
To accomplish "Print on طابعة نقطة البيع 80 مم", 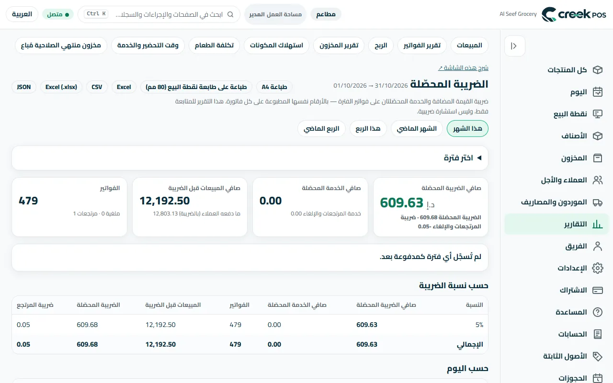I will coord(196,87).
